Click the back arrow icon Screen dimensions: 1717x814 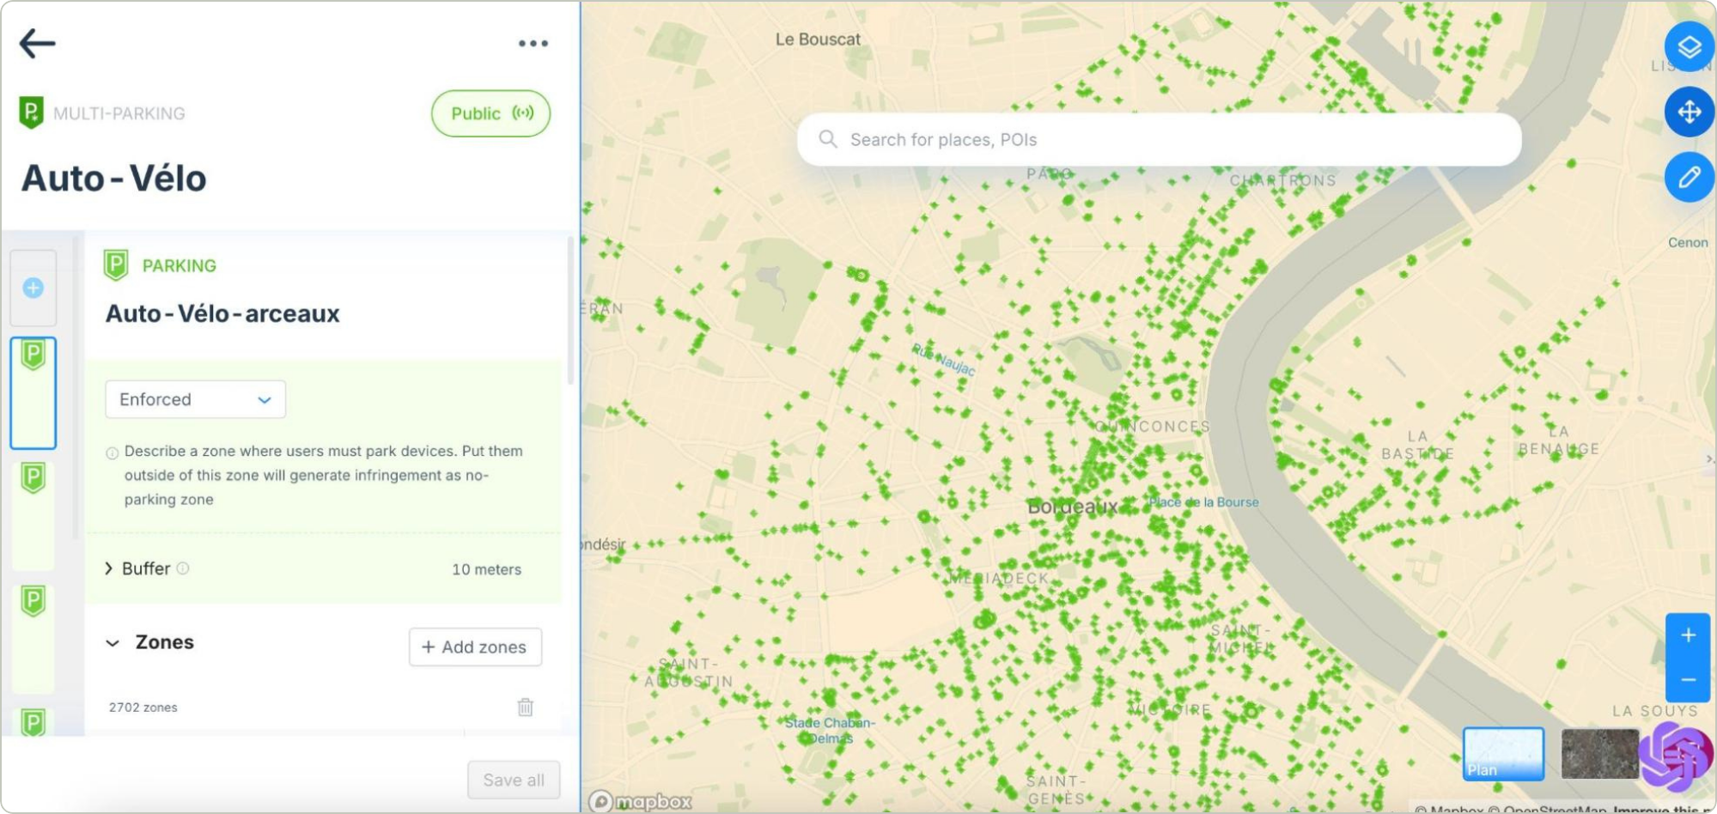(37, 43)
